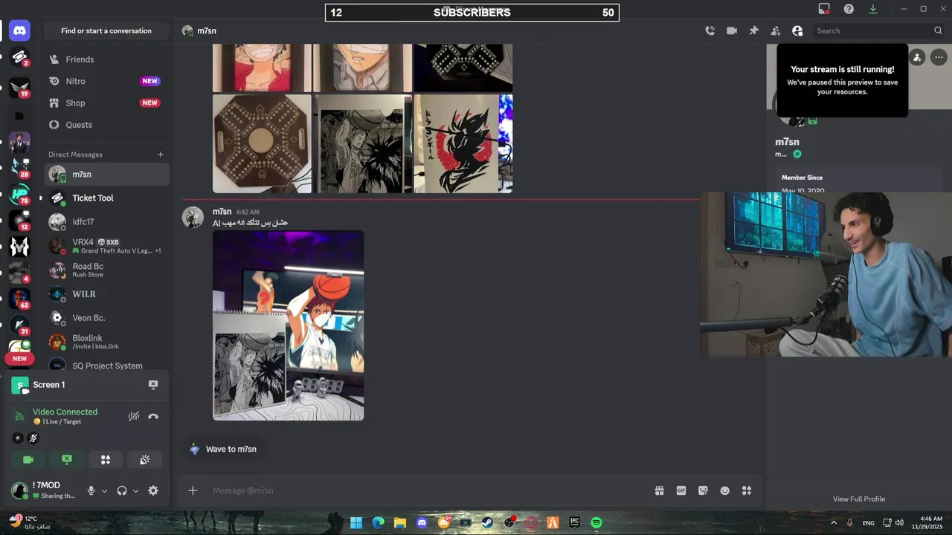952x535 pixels.
Task: Toggle noise suppression in voice panel
Action: click(134, 417)
